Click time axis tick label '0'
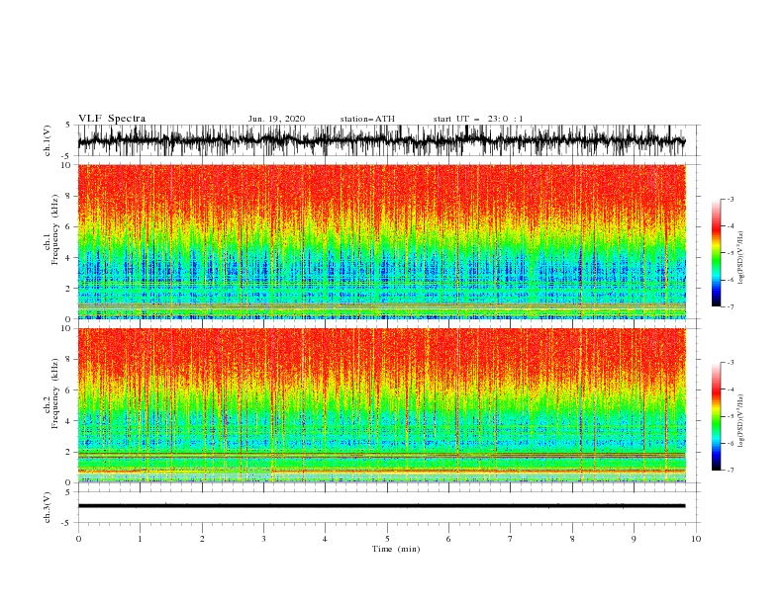Screen dimensions: 784x605 [x=78, y=539]
